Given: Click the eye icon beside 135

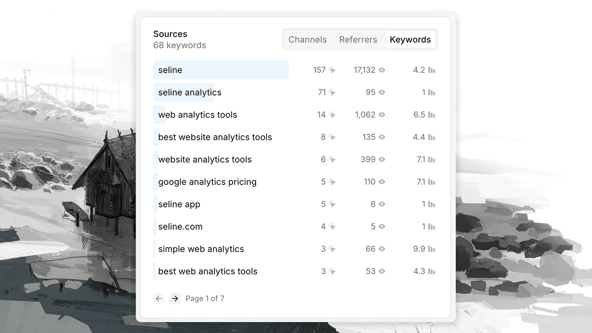Looking at the screenshot, I should coord(382,137).
